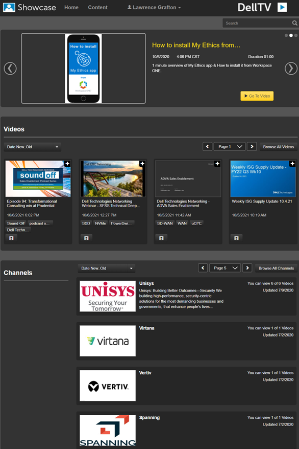The image size is (299, 449).
Task: Click user icon beside Lawrence Grafton
Action: 130,7
